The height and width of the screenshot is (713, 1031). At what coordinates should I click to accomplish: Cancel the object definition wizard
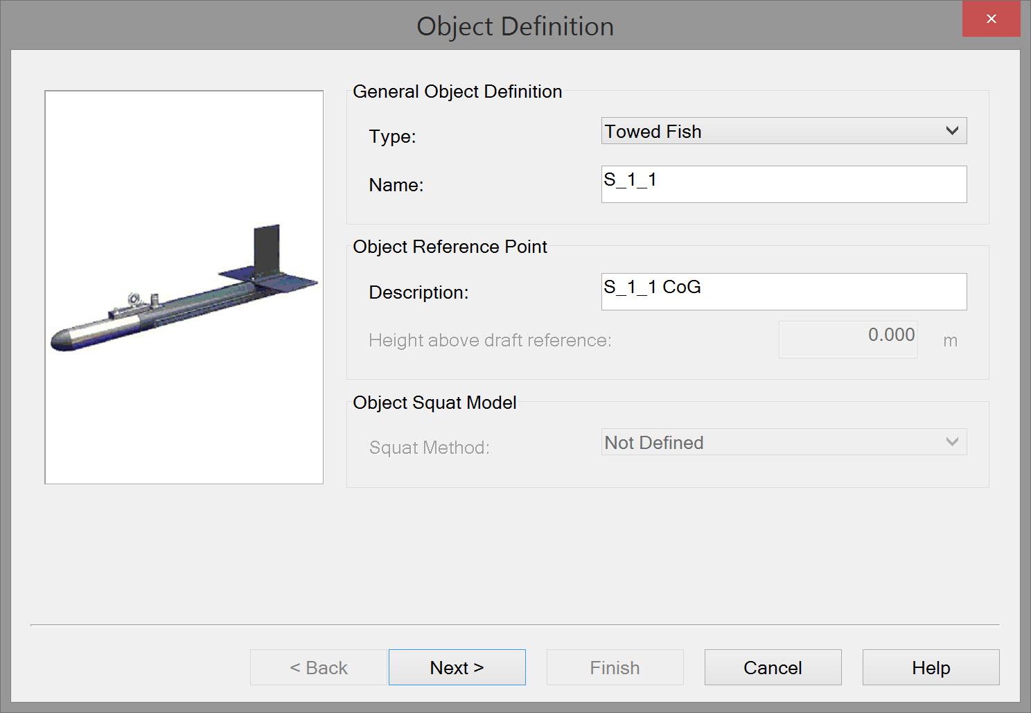click(x=773, y=667)
